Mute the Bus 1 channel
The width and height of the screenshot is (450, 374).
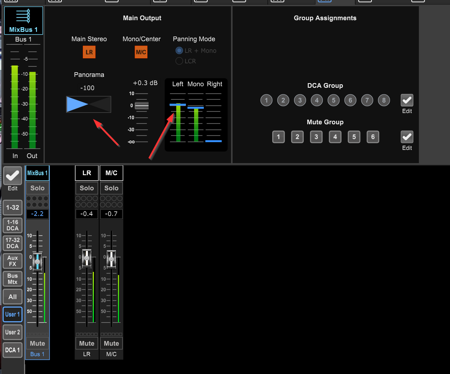[37, 343]
